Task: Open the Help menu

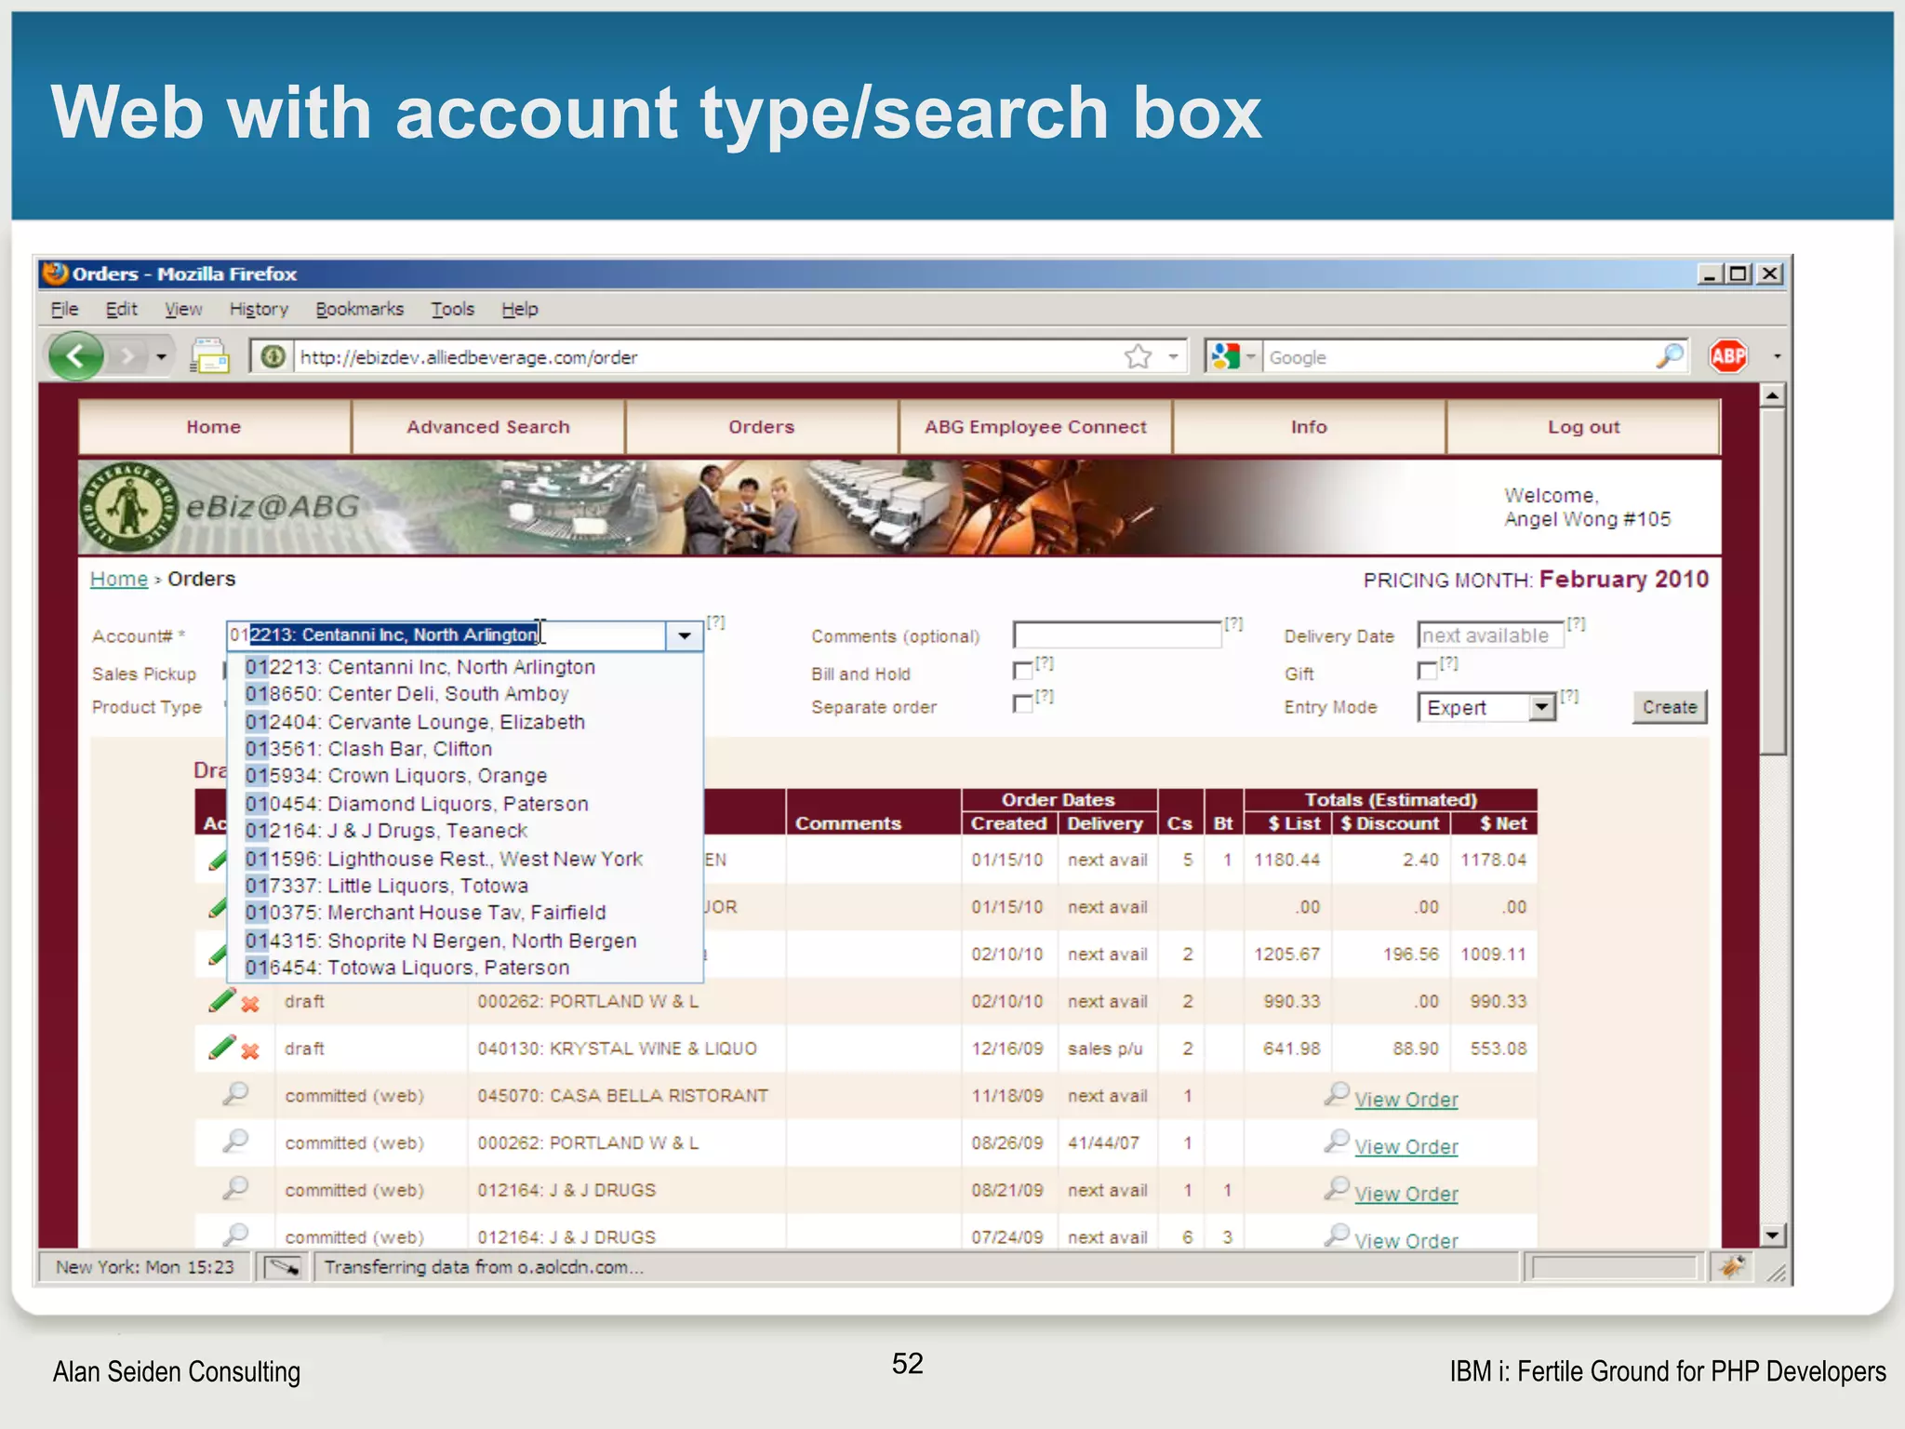Action: (520, 309)
